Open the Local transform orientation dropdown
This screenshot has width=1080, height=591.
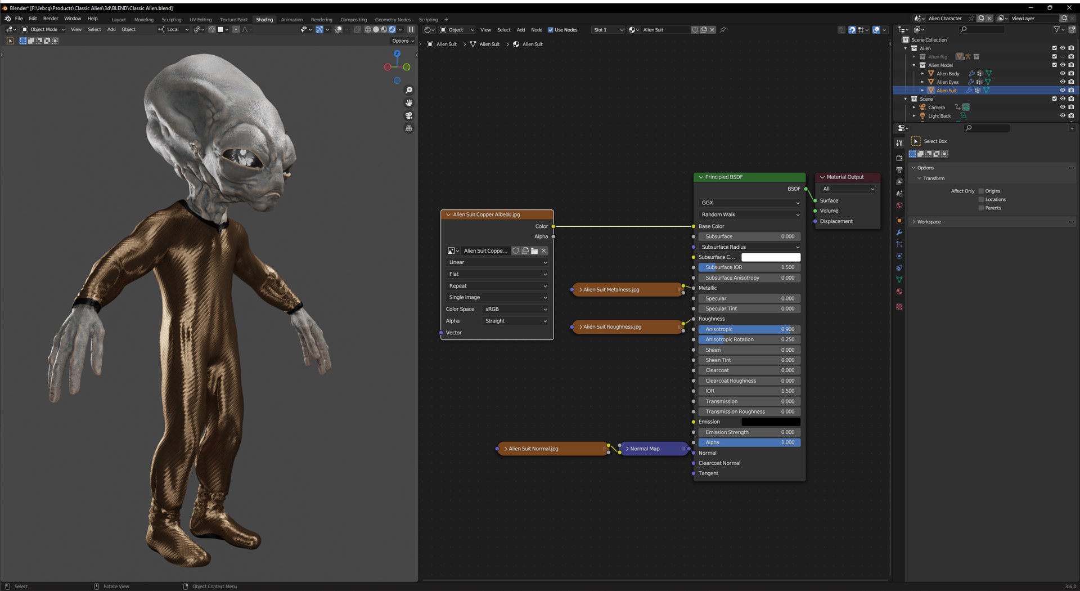click(x=173, y=30)
